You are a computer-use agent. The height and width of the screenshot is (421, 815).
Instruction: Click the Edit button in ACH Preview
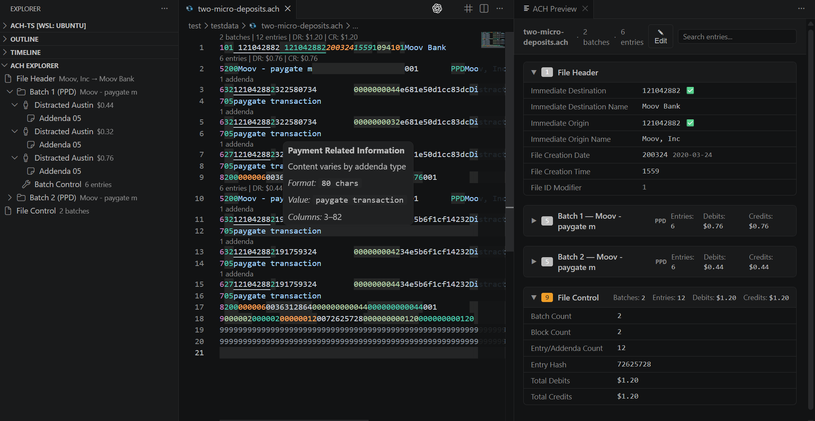660,36
